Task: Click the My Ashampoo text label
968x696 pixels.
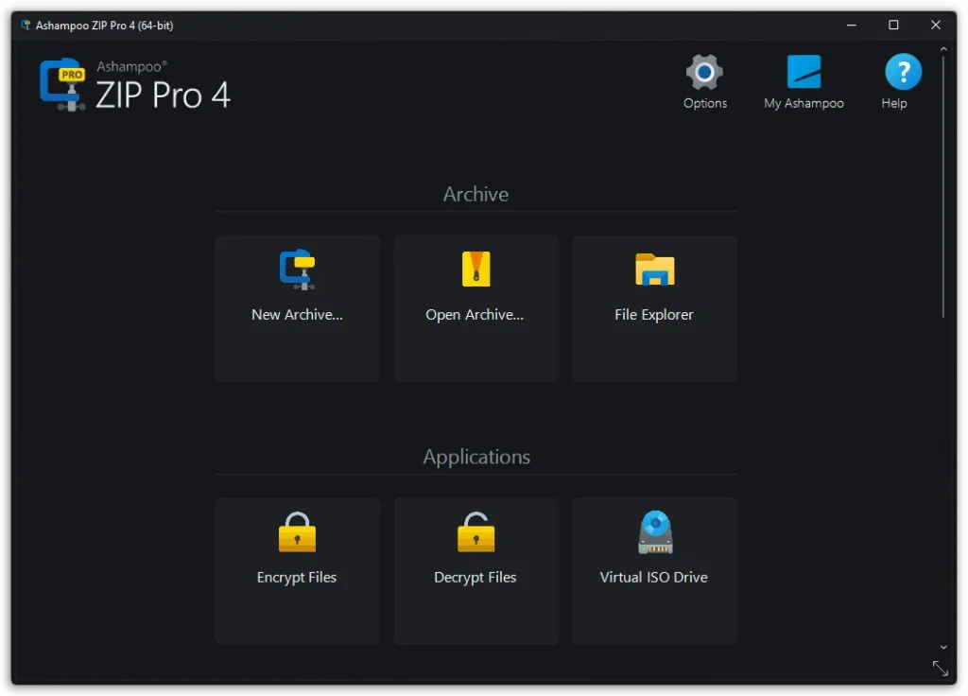Action: (804, 104)
